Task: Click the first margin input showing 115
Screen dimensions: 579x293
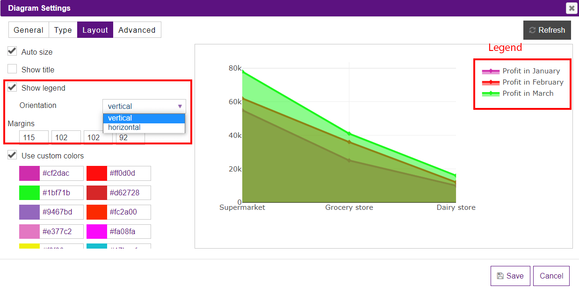Action: coord(33,137)
